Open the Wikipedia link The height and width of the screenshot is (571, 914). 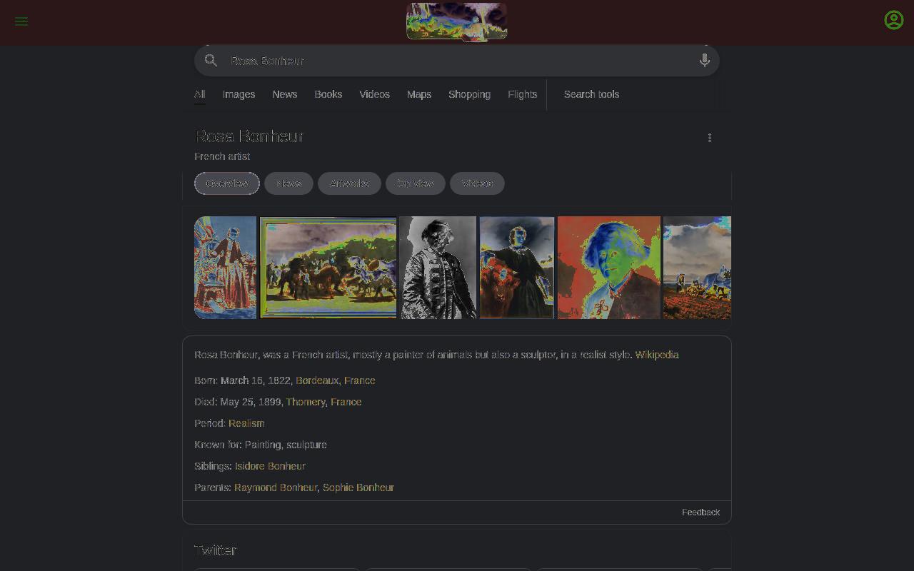[657, 355]
